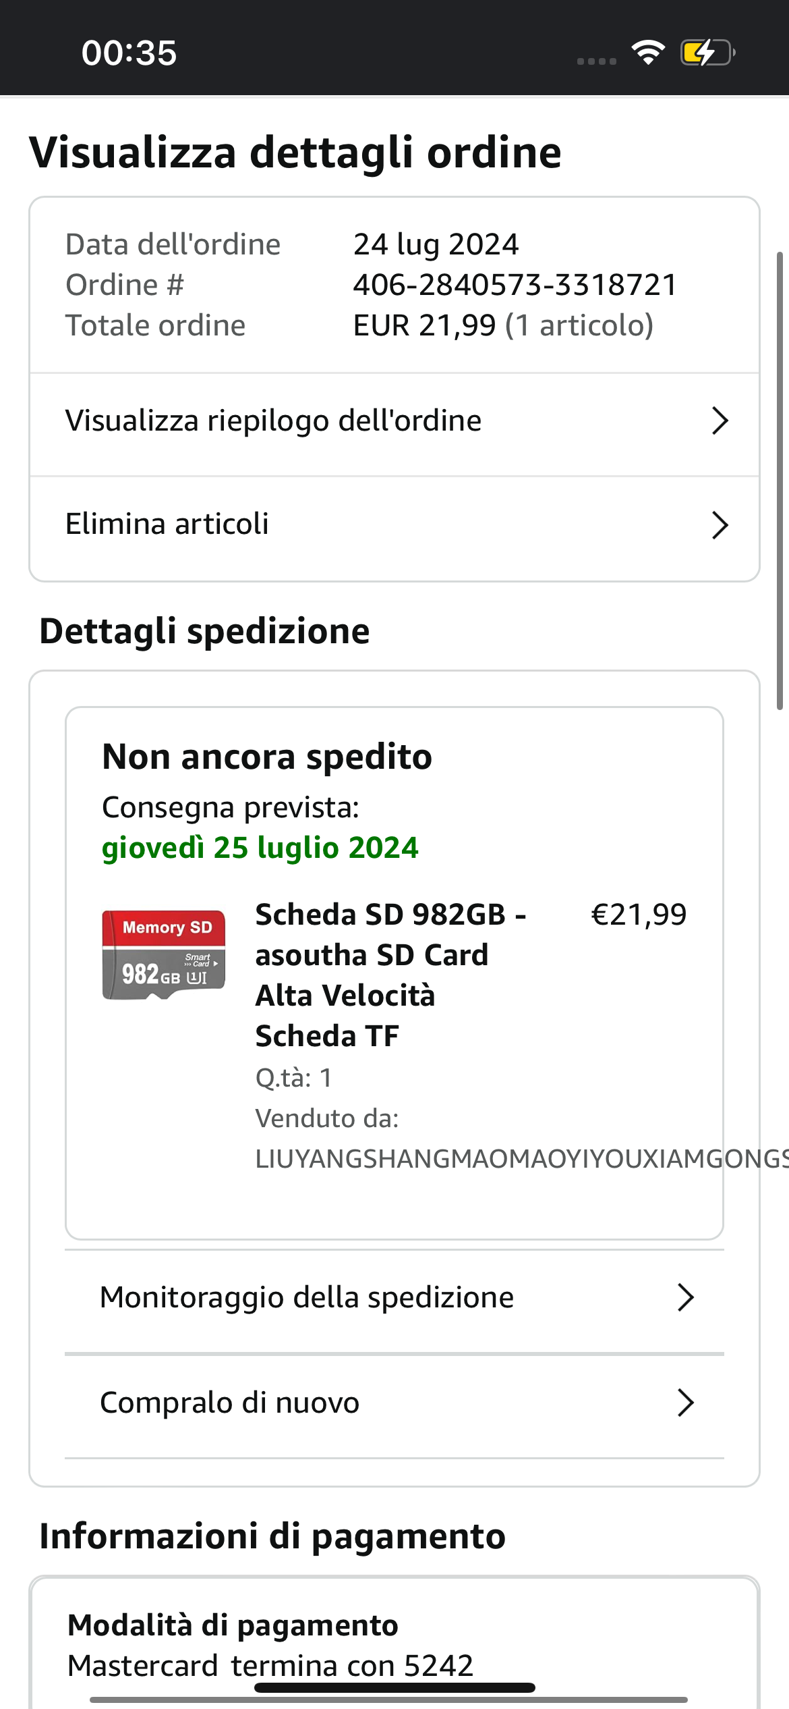Tap chevron beside Compralo di nuovo
789x1709 pixels.
pyautogui.click(x=685, y=1403)
